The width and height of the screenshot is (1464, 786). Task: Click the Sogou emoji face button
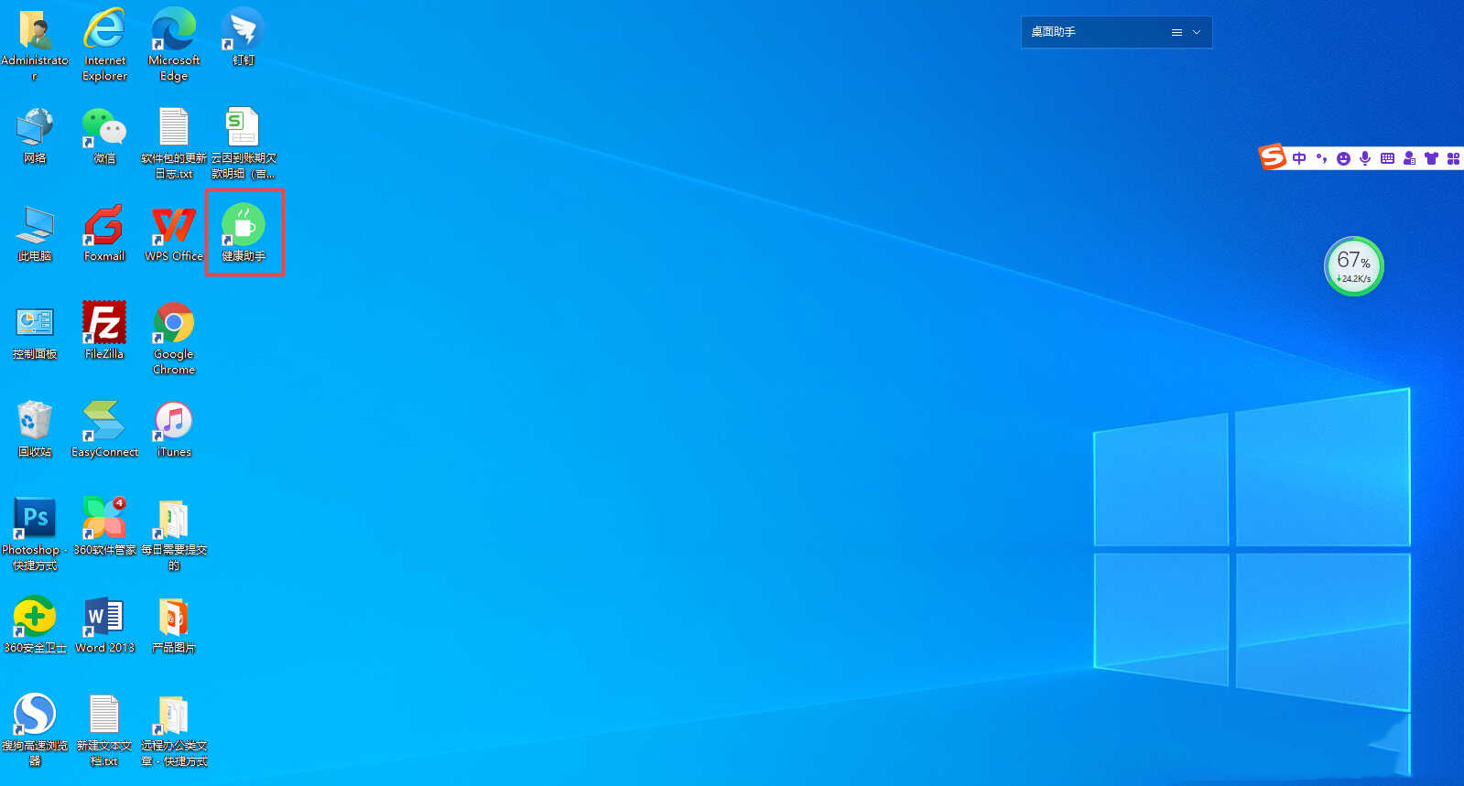[1343, 158]
